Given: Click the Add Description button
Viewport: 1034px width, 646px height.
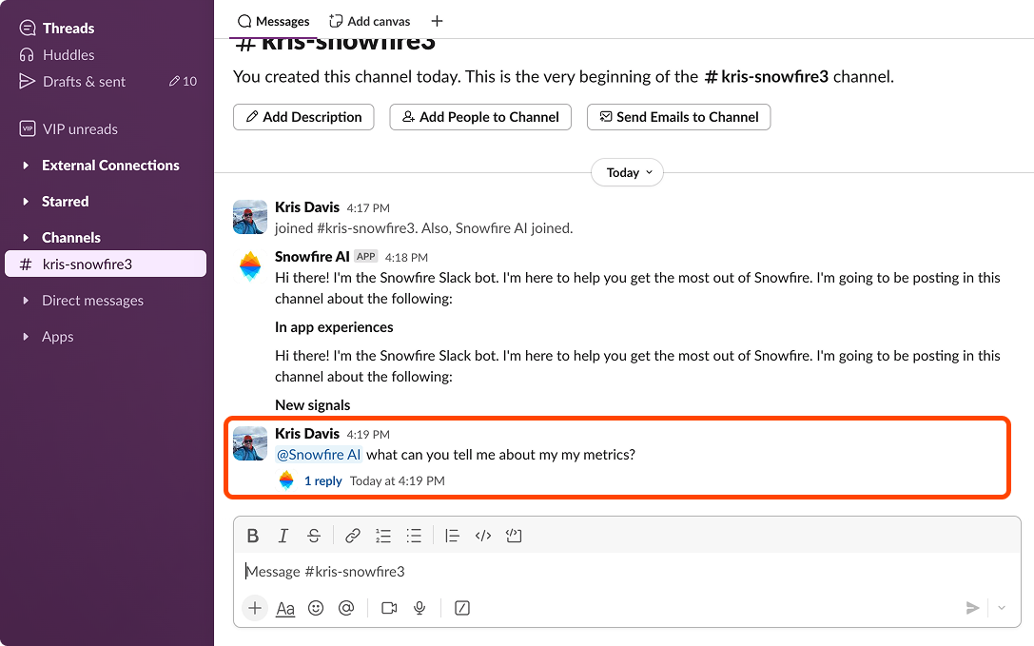Looking at the screenshot, I should tap(303, 117).
